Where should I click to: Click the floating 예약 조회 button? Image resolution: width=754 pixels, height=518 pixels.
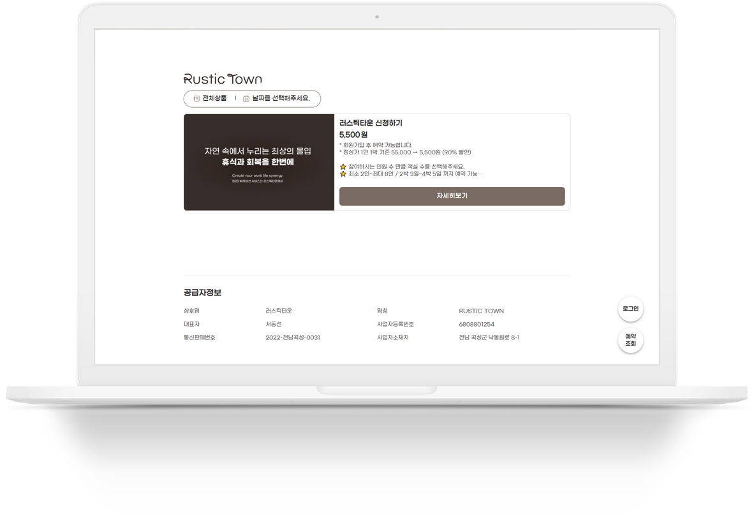coord(630,340)
